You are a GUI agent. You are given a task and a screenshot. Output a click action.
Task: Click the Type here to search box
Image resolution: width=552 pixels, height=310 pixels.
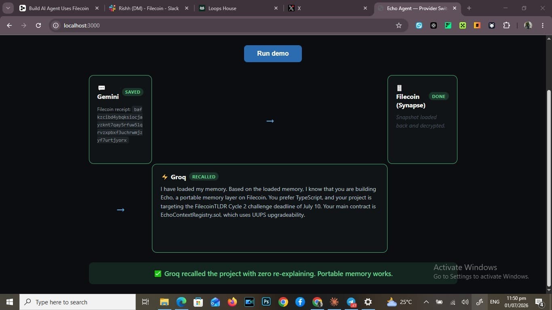[78, 302]
